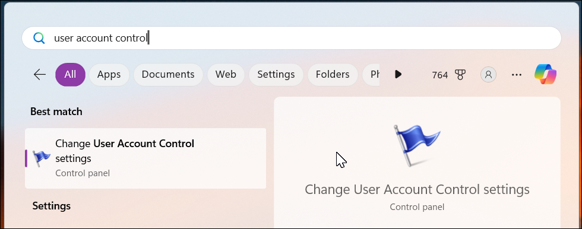
Task: Open the Change User Account Control settings best match
Action: pyautogui.click(x=145, y=158)
